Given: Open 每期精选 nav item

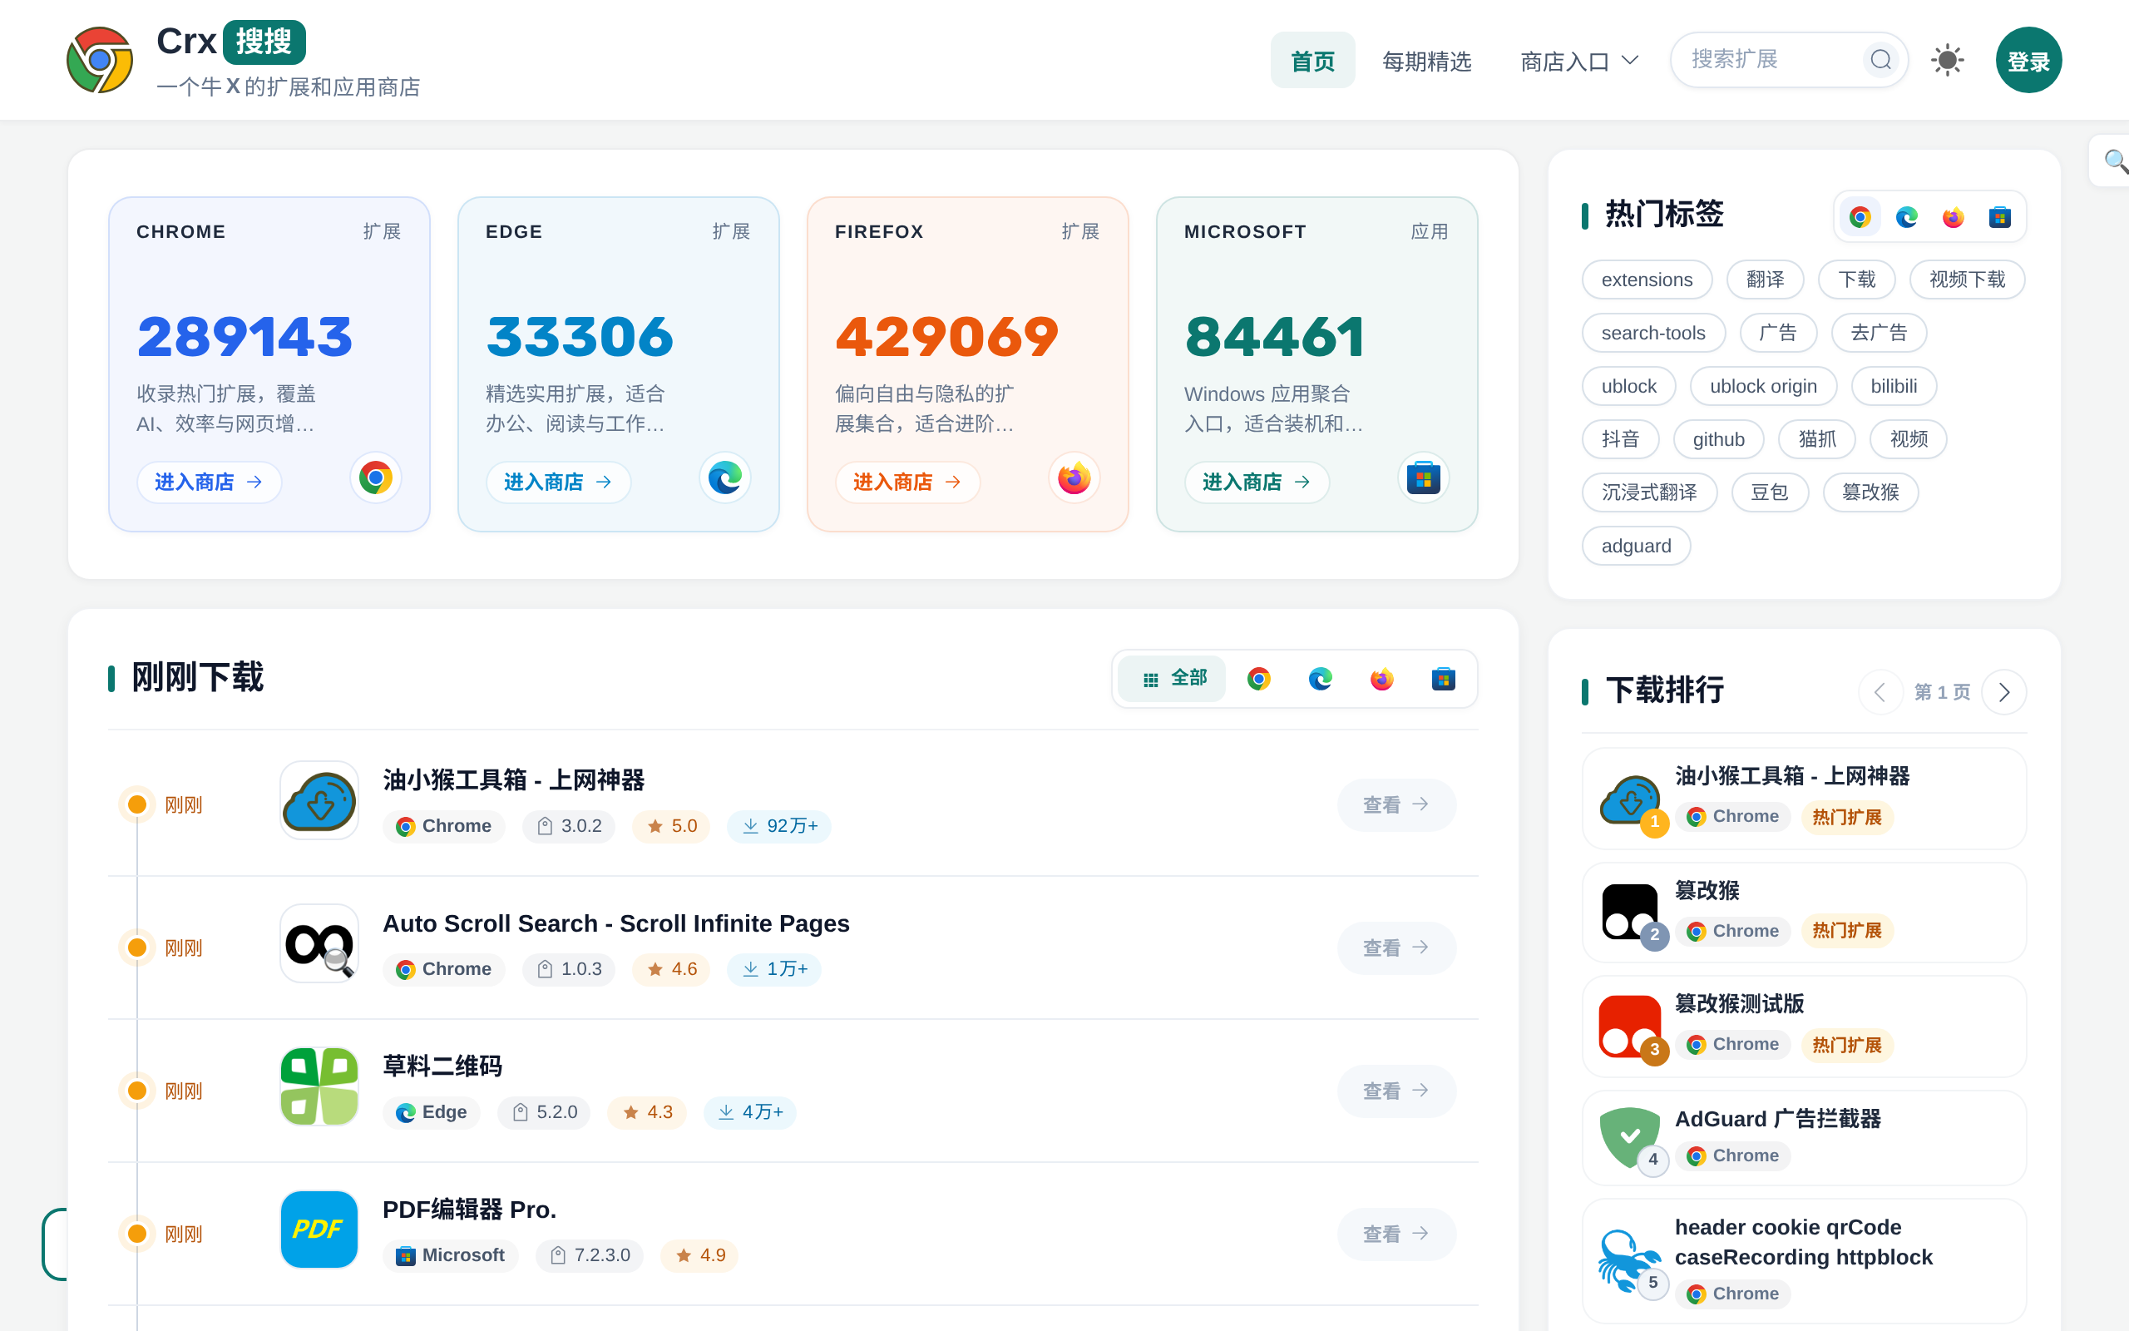Looking at the screenshot, I should (1427, 61).
